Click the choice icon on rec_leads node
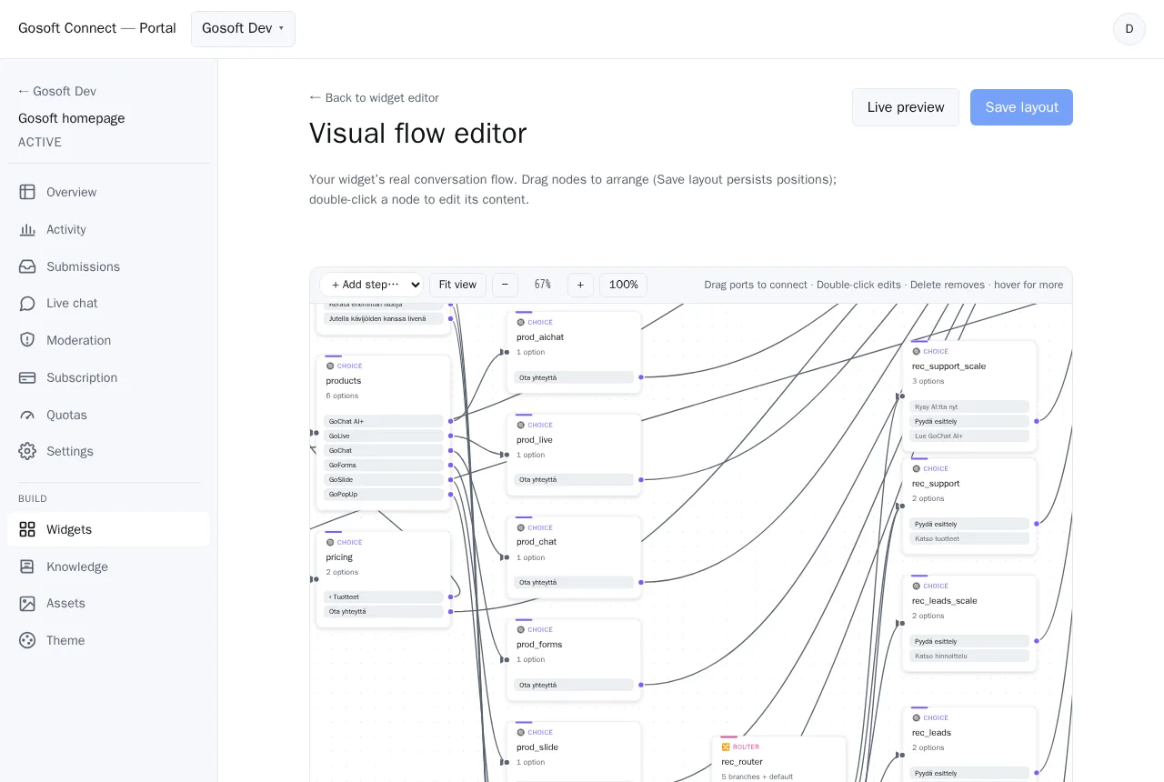 point(917,717)
